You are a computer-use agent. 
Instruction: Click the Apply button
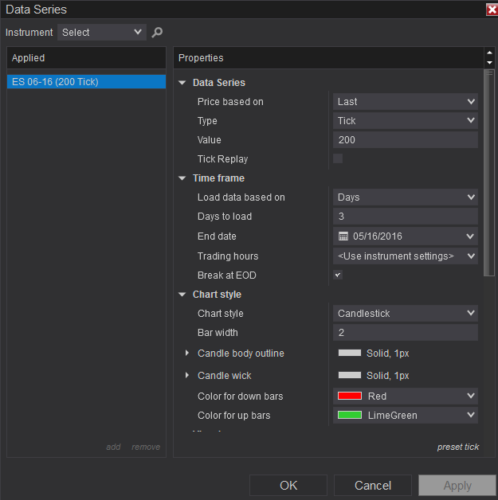(x=457, y=486)
